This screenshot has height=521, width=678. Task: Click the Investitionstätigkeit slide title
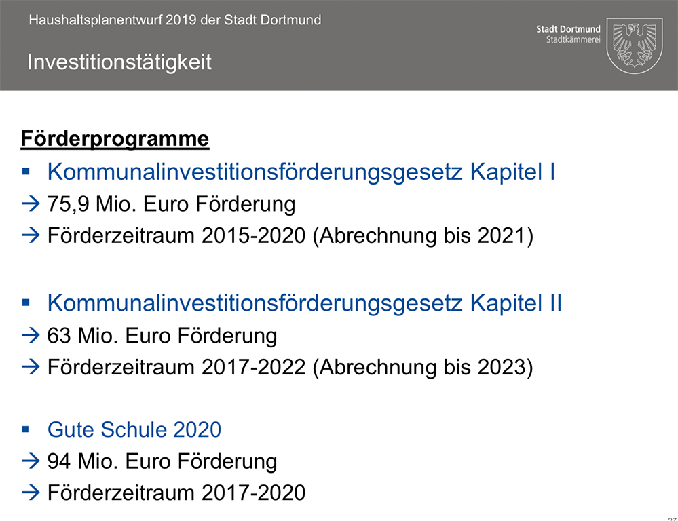pos(119,62)
